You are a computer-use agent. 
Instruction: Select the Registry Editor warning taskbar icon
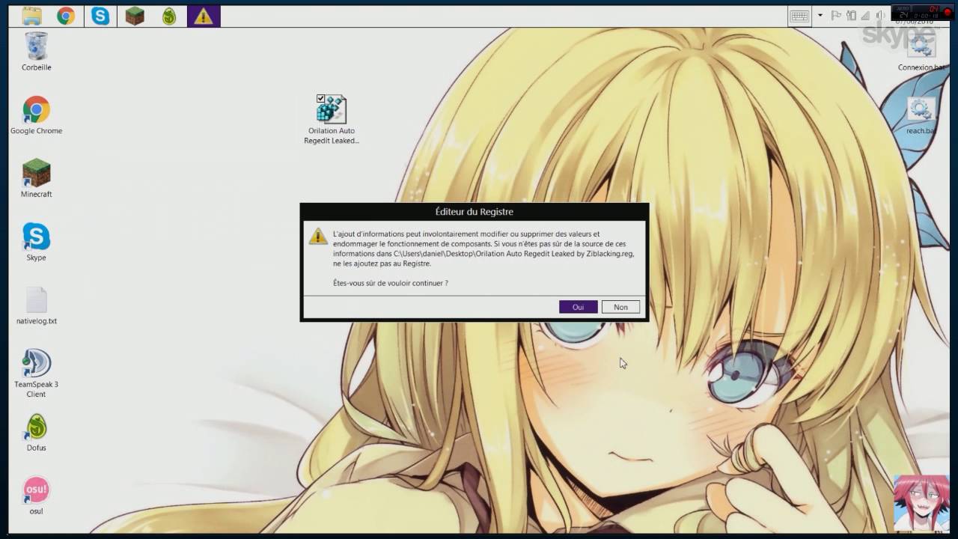click(204, 16)
